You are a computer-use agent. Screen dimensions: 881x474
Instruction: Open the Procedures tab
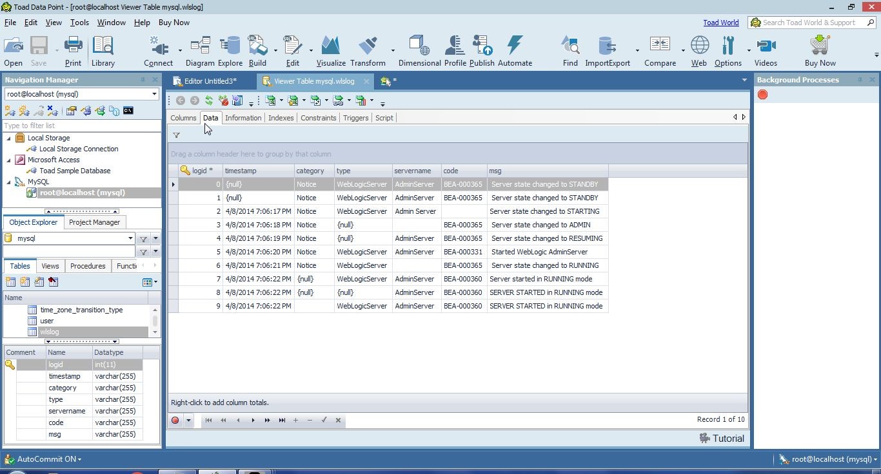coord(88,266)
